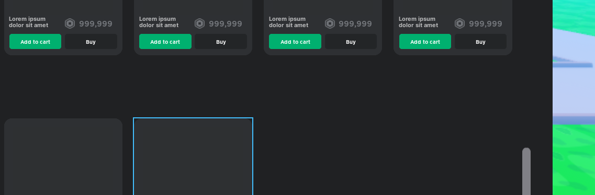Buy the first card's item
595x195 pixels.
(x=91, y=42)
